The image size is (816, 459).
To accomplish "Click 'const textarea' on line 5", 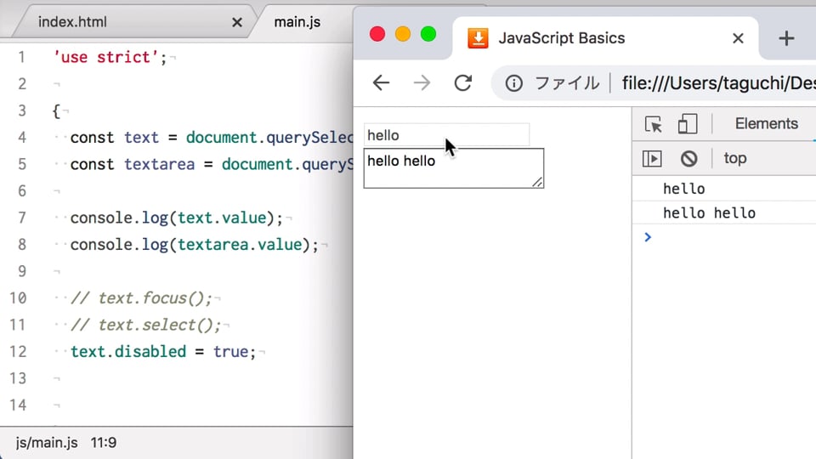I will (x=132, y=164).
